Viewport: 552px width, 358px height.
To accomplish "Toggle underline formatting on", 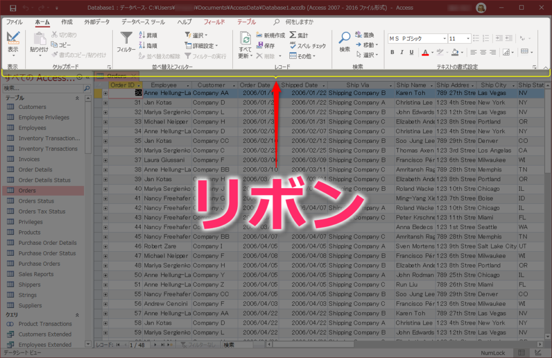I will [412, 52].
